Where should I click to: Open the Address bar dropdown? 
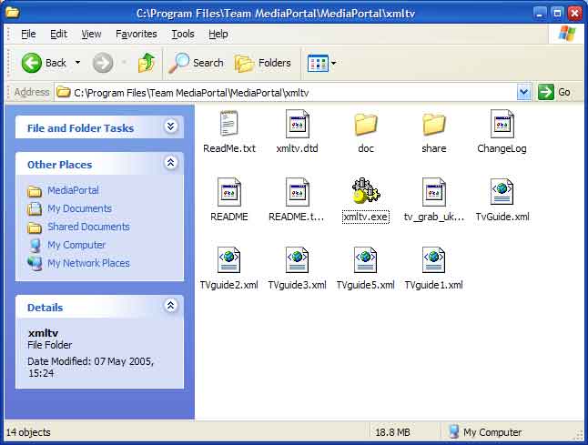click(x=524, y=92)
